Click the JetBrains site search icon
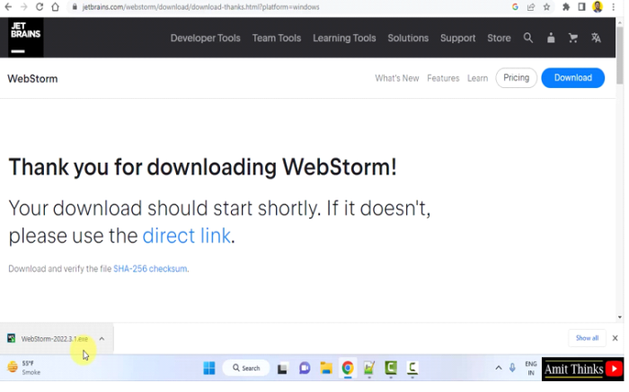Viewport: 629px width, 392px height. pyautogui.click(x=528, y=38)
